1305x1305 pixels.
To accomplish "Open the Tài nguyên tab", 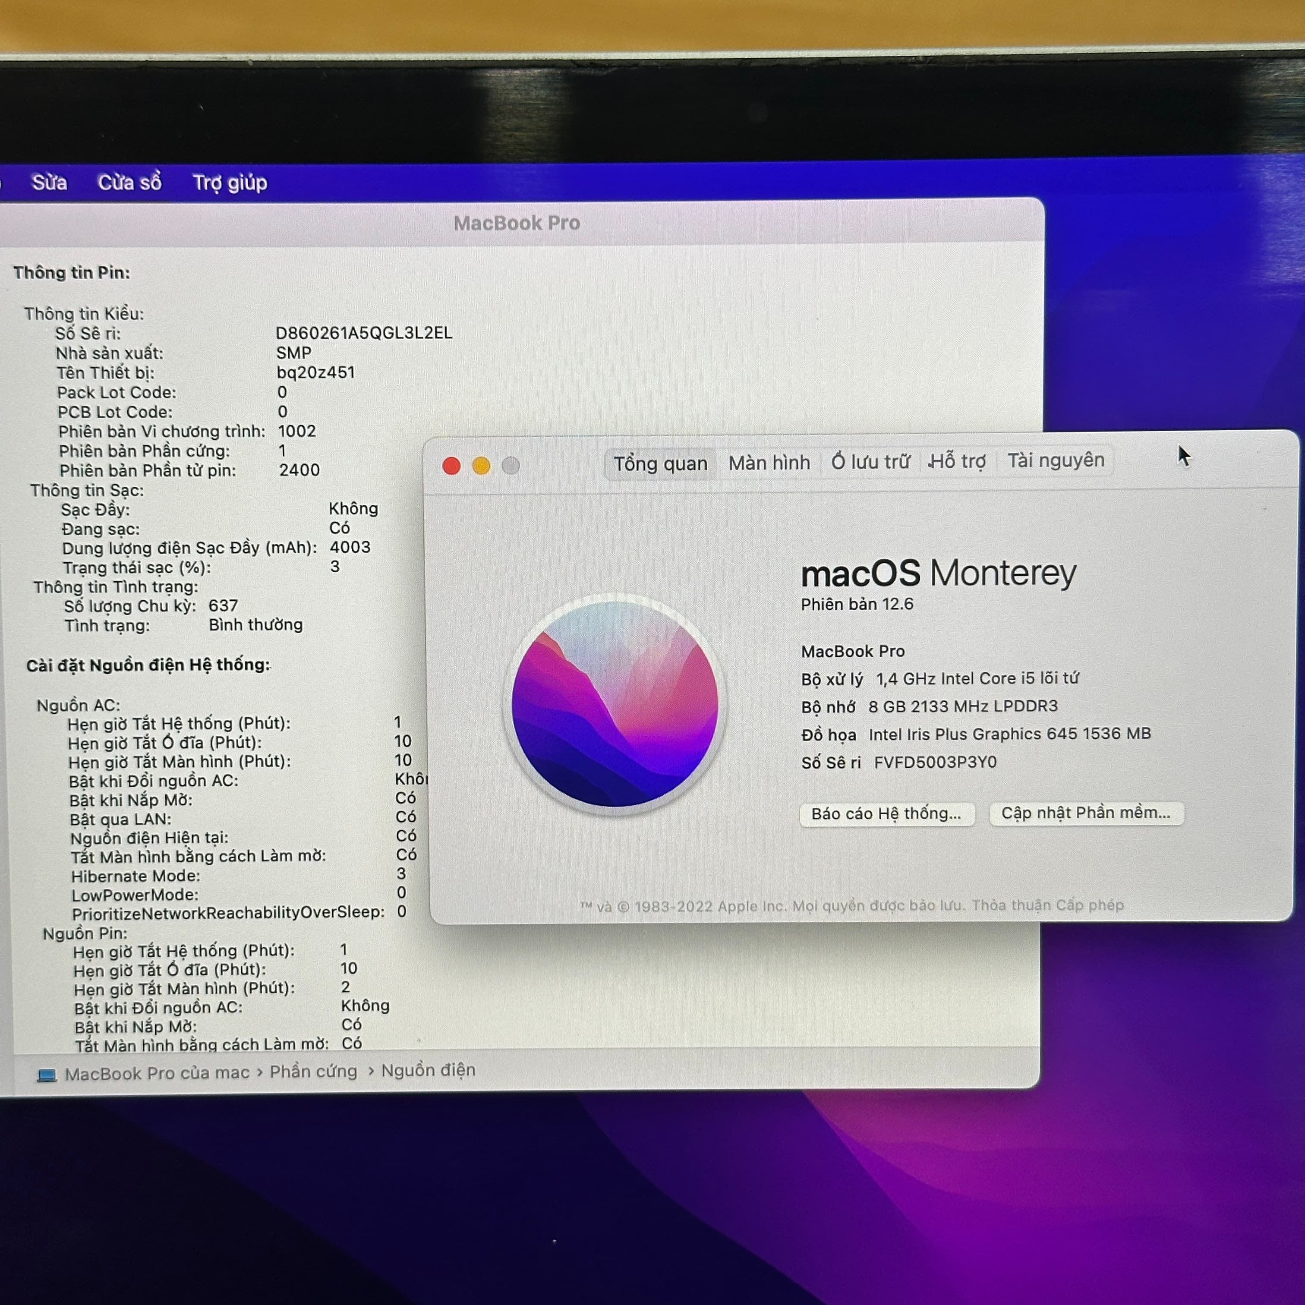I will point(1056,460).
